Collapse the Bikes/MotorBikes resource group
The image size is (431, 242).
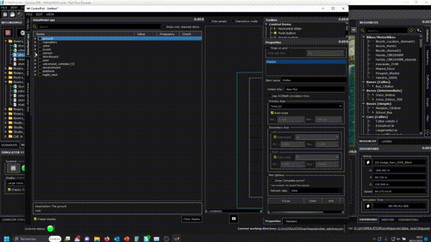(364, 37)
